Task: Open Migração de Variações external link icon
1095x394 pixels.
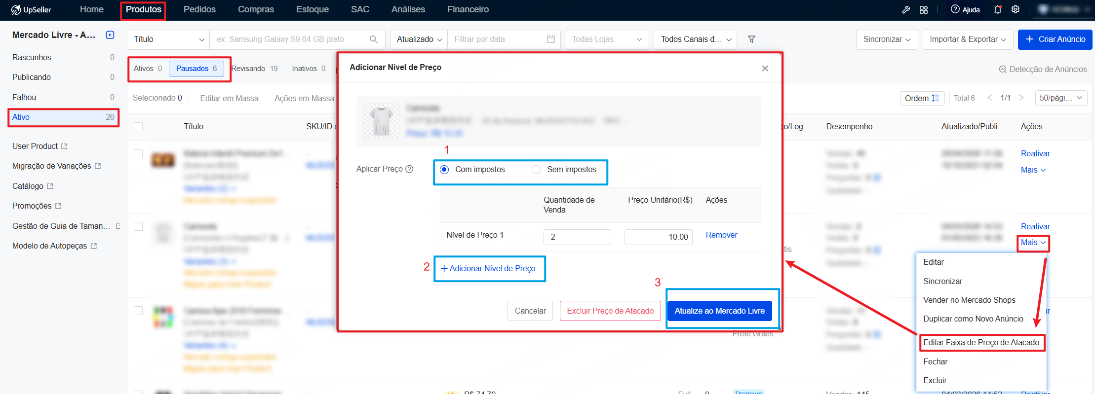Action: (x=98, y=166)
